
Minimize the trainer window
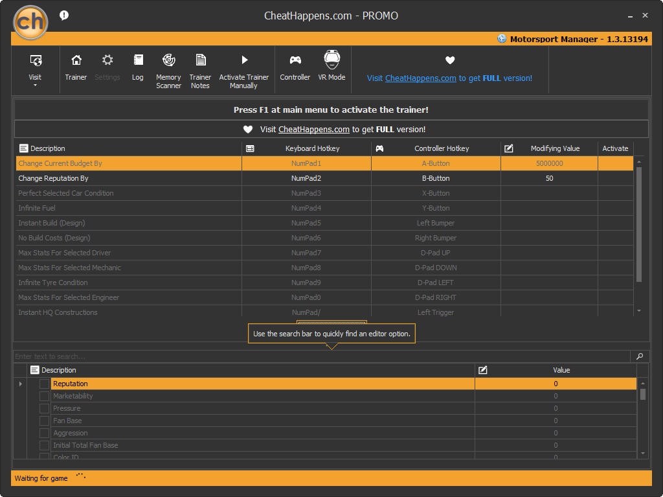click(630, 16)
